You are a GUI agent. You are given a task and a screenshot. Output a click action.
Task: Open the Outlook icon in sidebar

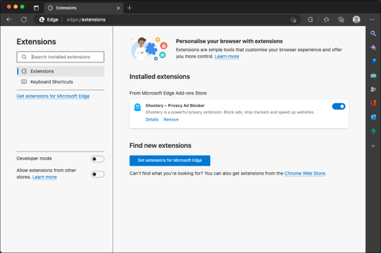[x=373, y=117]
